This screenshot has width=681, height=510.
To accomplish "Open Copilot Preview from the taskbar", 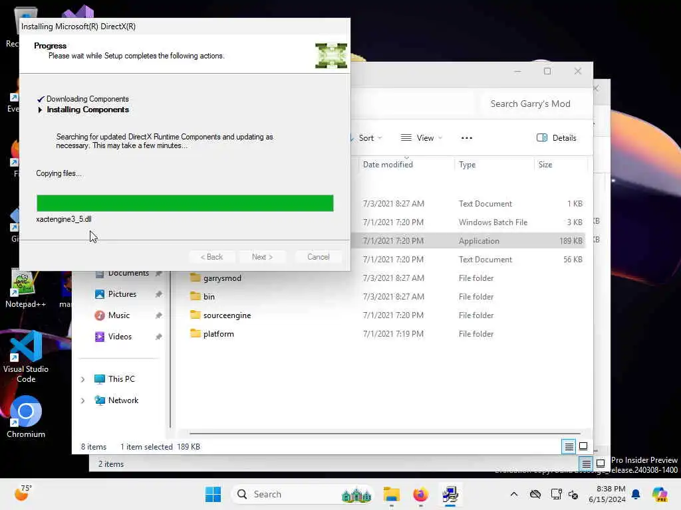I will click(x=659, y=494).
